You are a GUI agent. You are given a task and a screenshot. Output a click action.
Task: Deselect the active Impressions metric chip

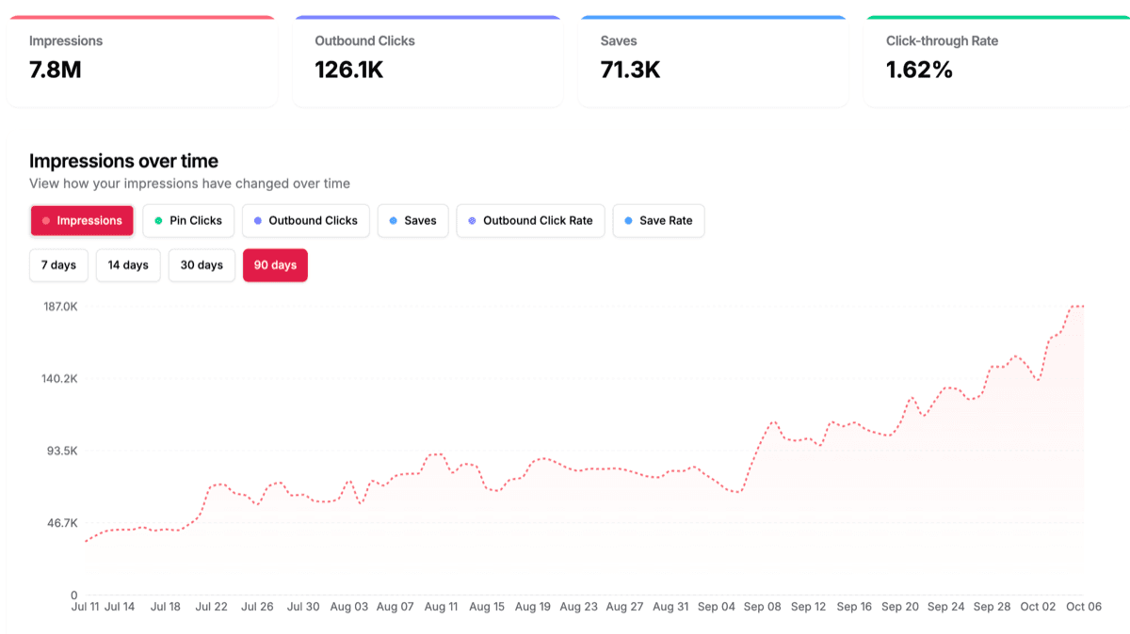pos(82,220)
